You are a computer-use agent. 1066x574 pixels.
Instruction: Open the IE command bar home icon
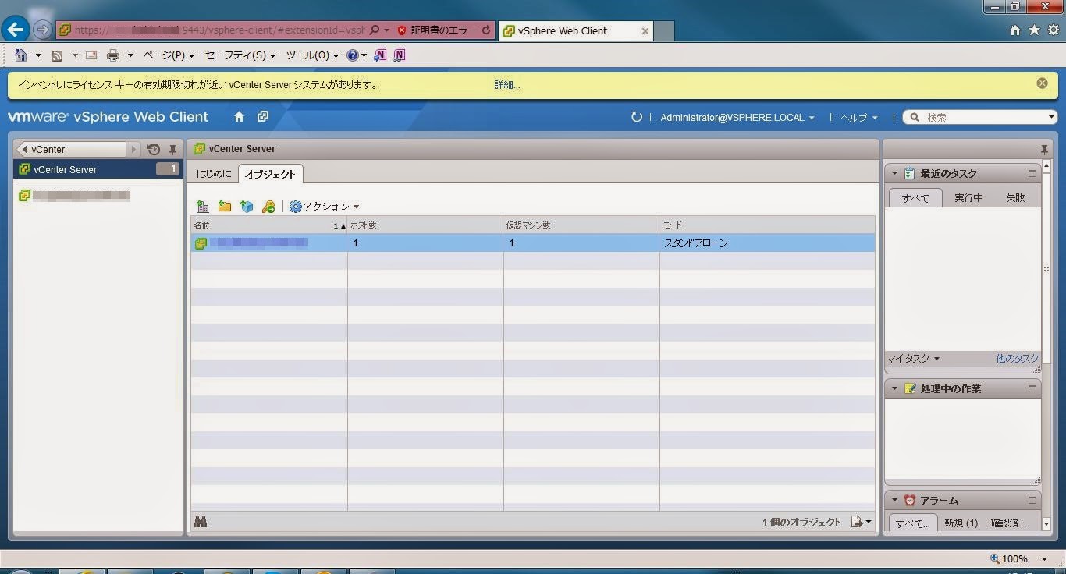coord(21,55)
